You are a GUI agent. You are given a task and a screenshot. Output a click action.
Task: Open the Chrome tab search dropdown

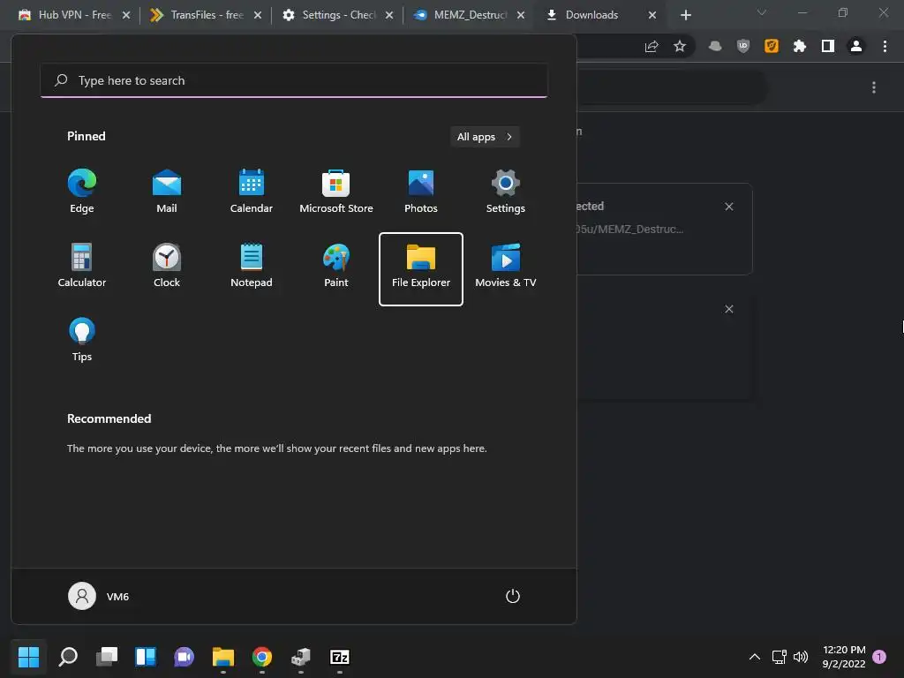pyautogui.click(x=762, y=12)
